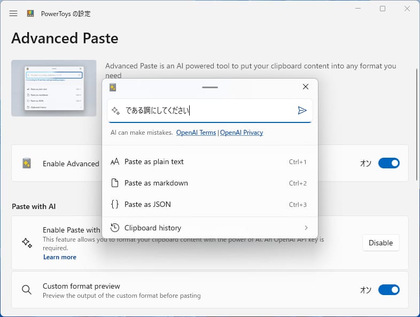The image size is (420, 317).
Task: Close the Advanced Paste popup
Action: tap(305, 87)
